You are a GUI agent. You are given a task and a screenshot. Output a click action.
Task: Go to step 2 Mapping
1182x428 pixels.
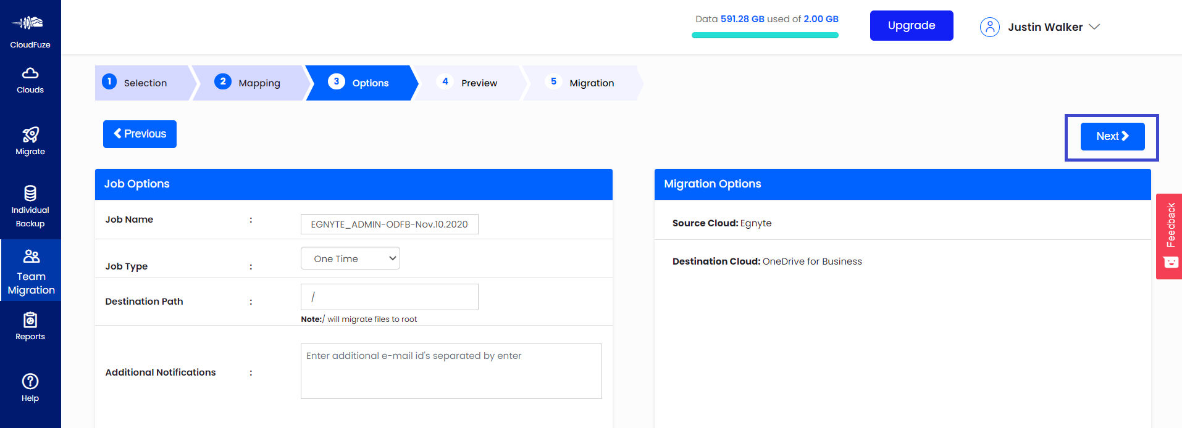(251, 83)
